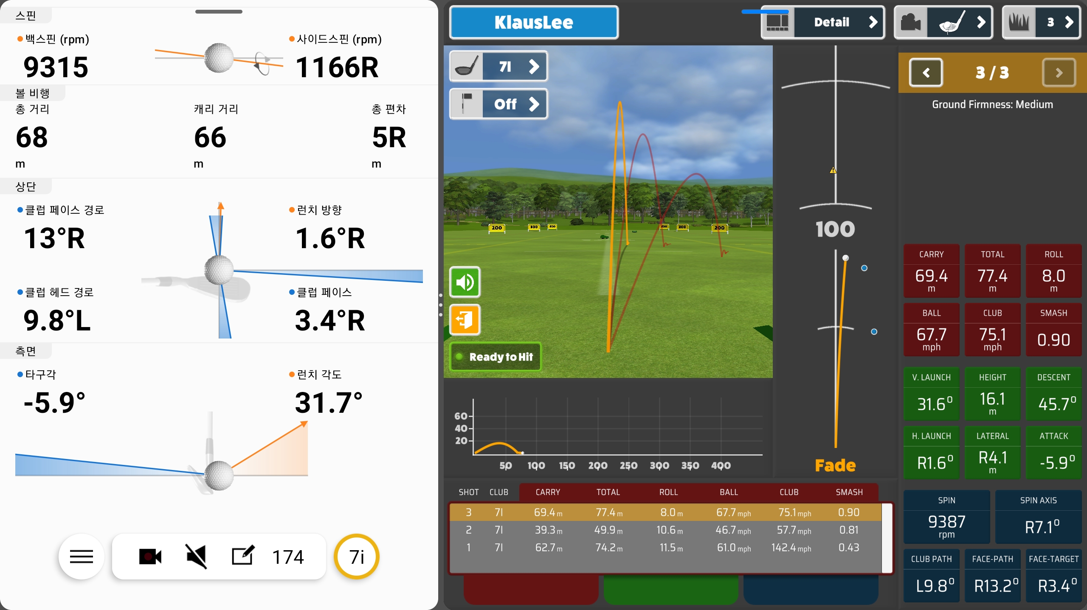Toggle the muted speaker icon

point(196,557)
